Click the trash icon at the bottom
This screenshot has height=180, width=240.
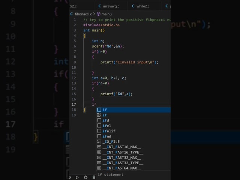94,177
